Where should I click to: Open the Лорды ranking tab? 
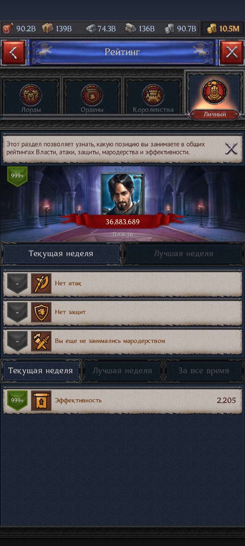coord(31,96)
